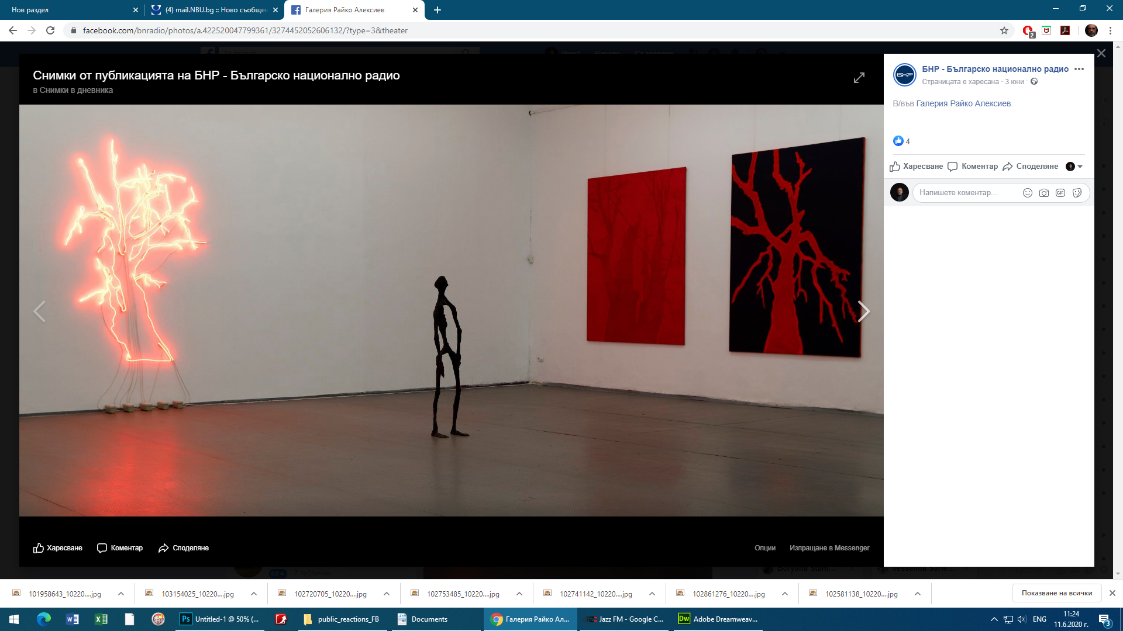The height and width of the screenshot is (631, 1123).
Task: Open the post options three-dots menu
Action: [x=1079, y=69]
